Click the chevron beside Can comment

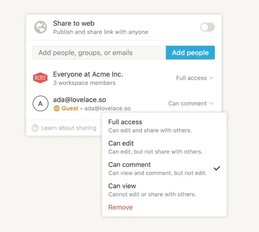point(211,104)
